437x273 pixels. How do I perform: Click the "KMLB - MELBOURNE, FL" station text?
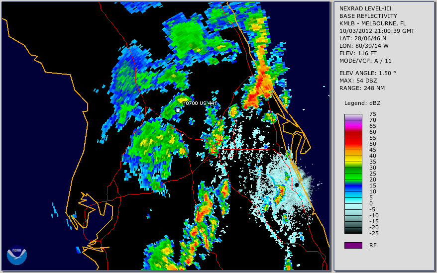tap(373, 23)
